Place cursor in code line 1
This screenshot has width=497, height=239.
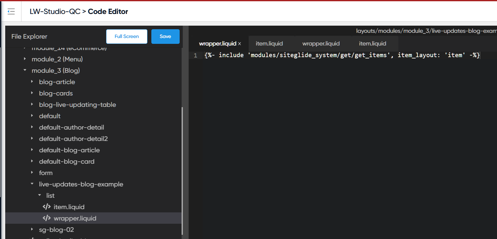342,55
